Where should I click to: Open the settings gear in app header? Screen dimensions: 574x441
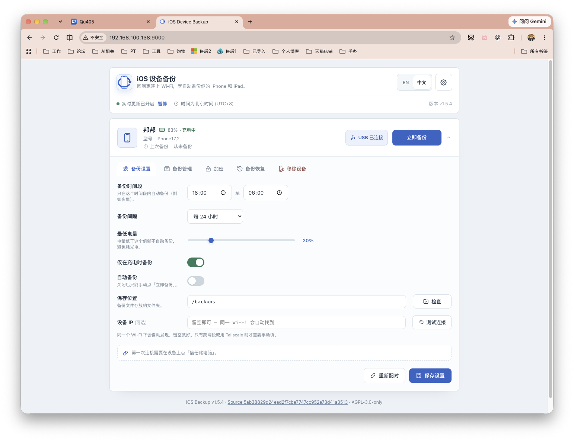[x=443, y=82]
